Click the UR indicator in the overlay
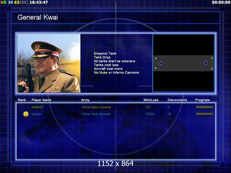 click(x=3, y=2)
